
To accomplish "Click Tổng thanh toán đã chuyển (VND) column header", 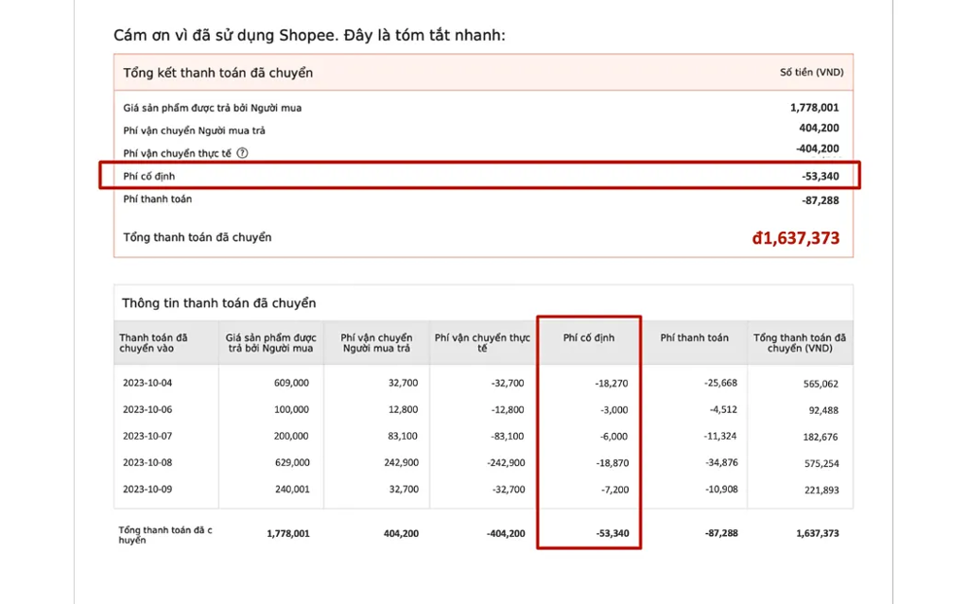I will coord(799,343).
